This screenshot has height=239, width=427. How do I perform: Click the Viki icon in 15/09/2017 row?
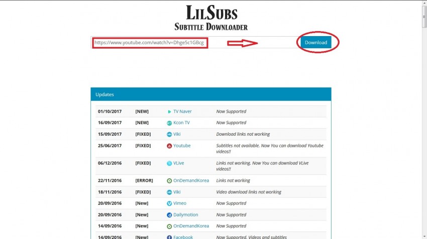(169, 134)
